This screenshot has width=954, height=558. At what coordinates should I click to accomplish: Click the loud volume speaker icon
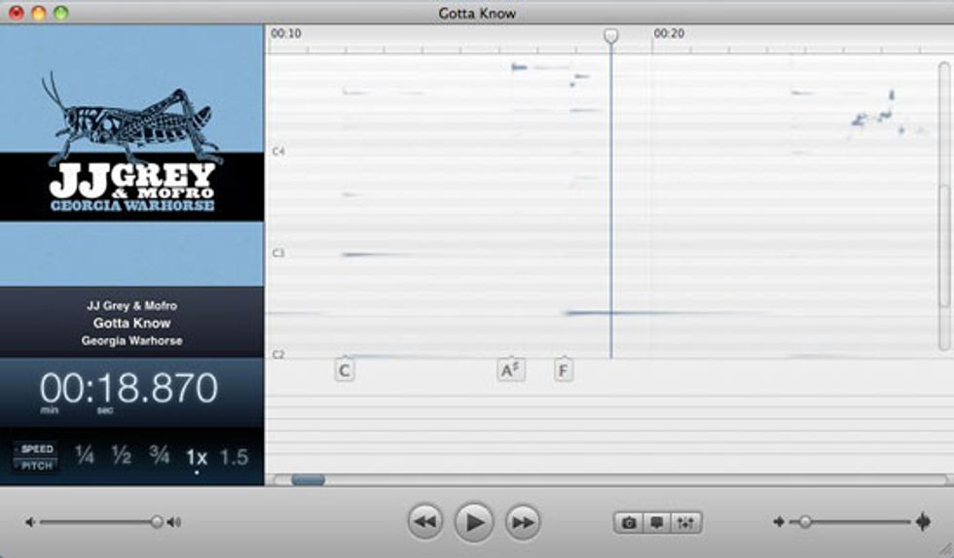click(x=174, y=522)
